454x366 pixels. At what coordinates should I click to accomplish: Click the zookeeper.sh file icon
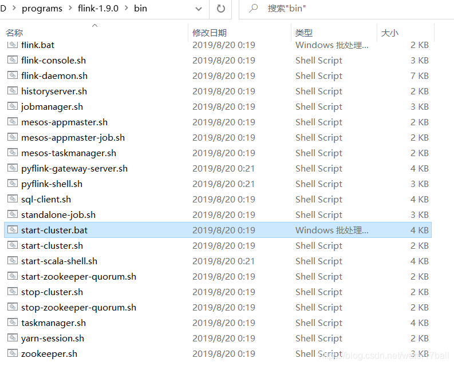coord(13,353)
